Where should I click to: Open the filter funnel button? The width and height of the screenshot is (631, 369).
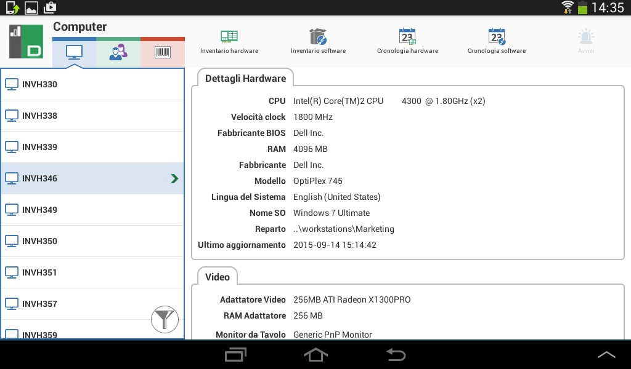tap(165, 319)
